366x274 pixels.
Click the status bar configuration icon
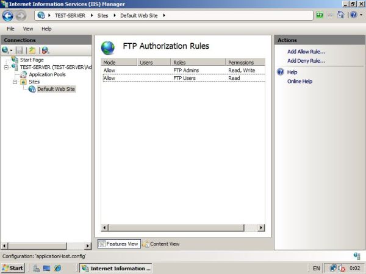(357, 256)
